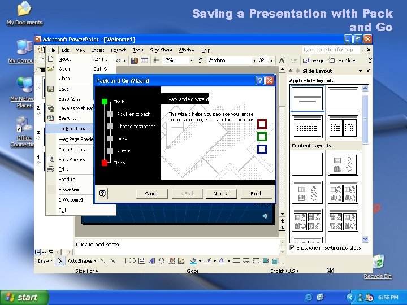Switch to Normal View icon
This screenshot has height=305, width=407.
(37, 252)
